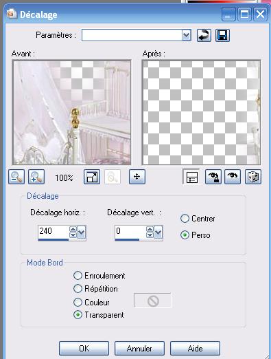Zoom in the preview with the magnifier plus
The width and height of the screenshot is (271, 359).
36,177
